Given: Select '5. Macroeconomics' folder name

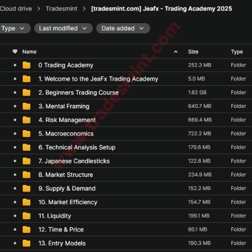Looking at the screenshot, I should (x=66, y=134).
